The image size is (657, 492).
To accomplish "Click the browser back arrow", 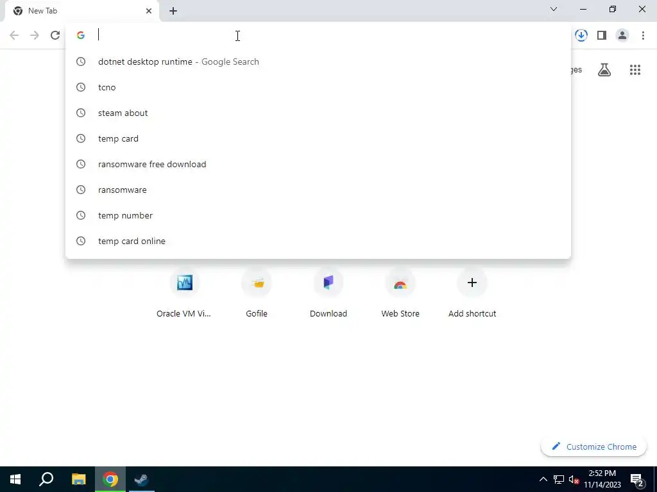I will [14, 35].
